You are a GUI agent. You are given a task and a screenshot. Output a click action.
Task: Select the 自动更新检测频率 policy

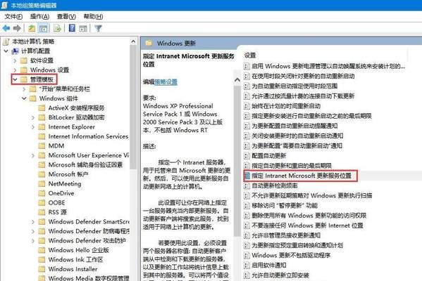(275, 185)
